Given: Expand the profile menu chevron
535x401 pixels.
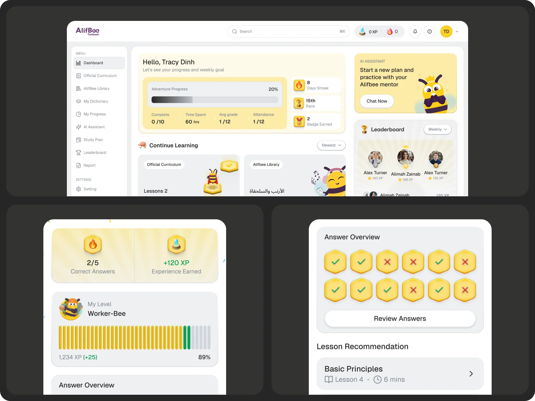Looking at the screenshot, I should [457, 31].
